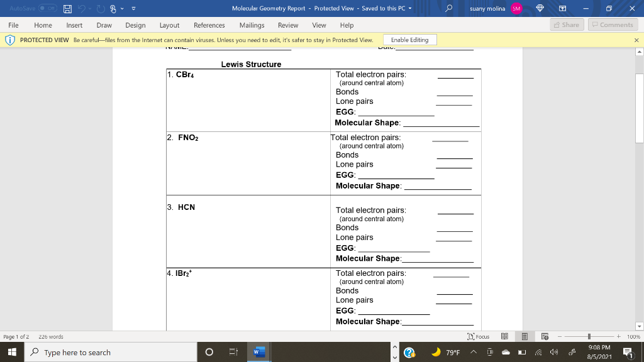The image size is (644, 362).
Task: Open the Windows Start menu
Action: click(12, 352)
